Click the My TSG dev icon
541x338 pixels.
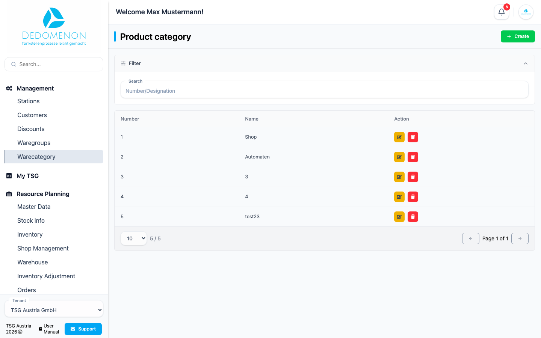point(9,176)
